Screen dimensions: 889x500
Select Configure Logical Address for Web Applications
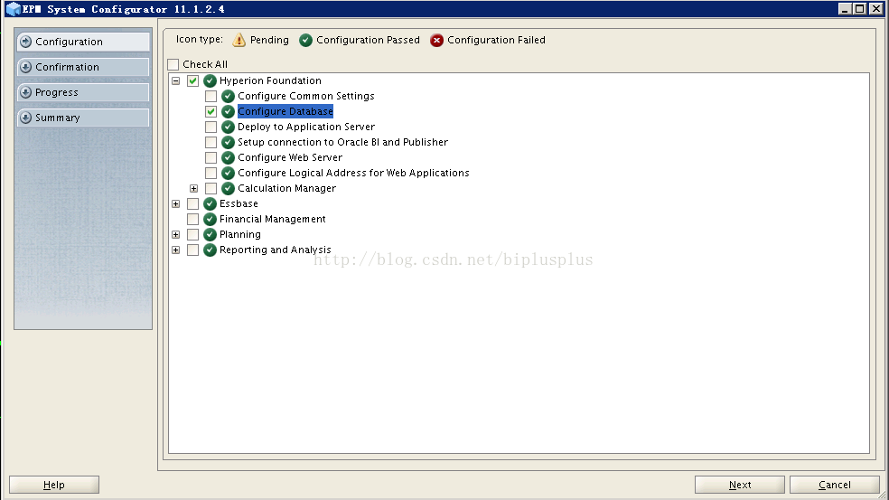(353, 173)
